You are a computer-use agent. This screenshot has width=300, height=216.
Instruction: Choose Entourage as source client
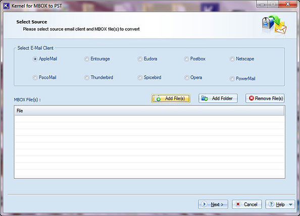coord(87,59)
